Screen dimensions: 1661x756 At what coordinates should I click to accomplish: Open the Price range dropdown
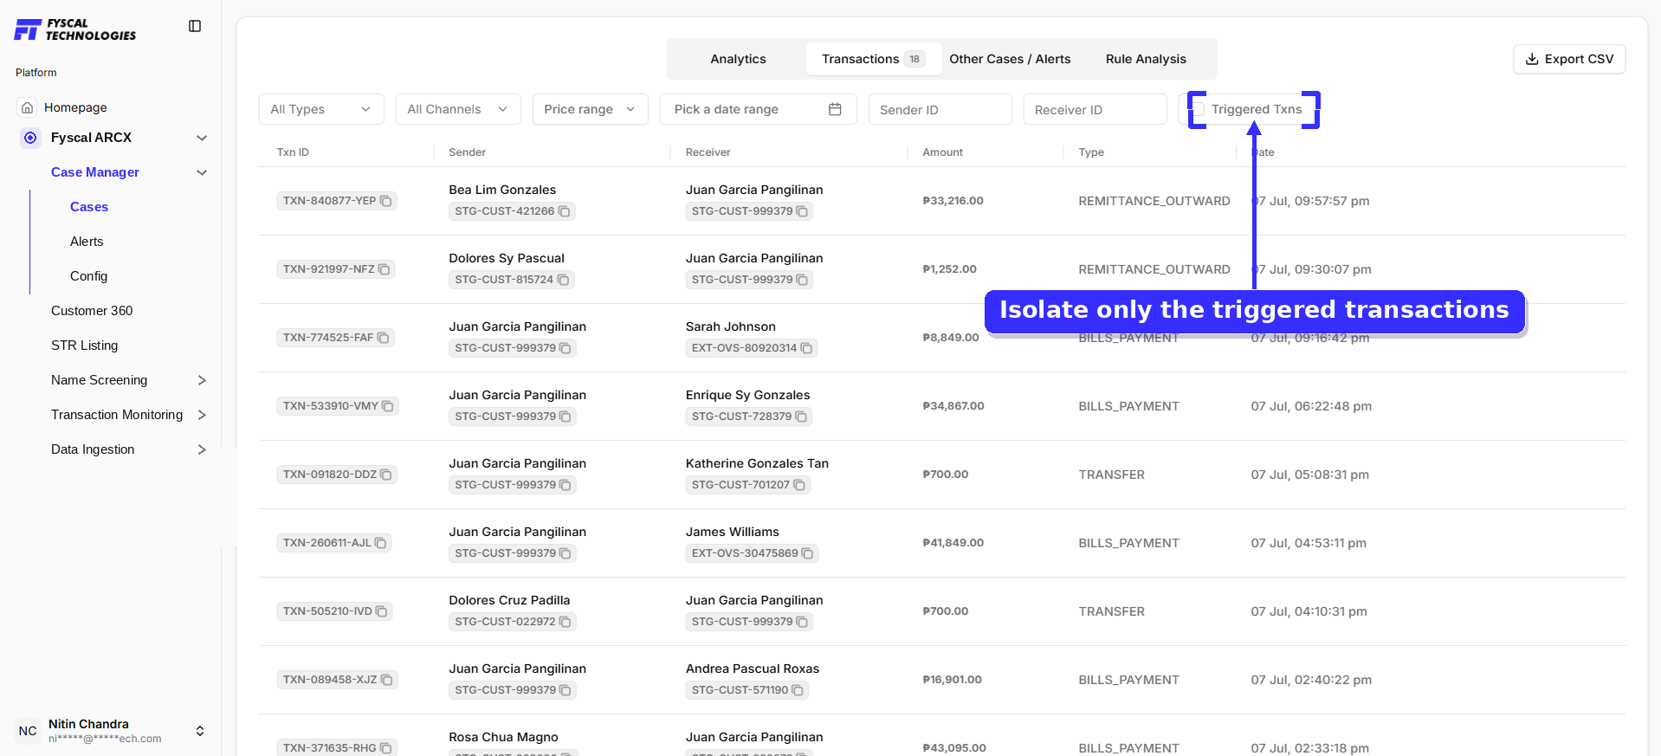point(590,109)
